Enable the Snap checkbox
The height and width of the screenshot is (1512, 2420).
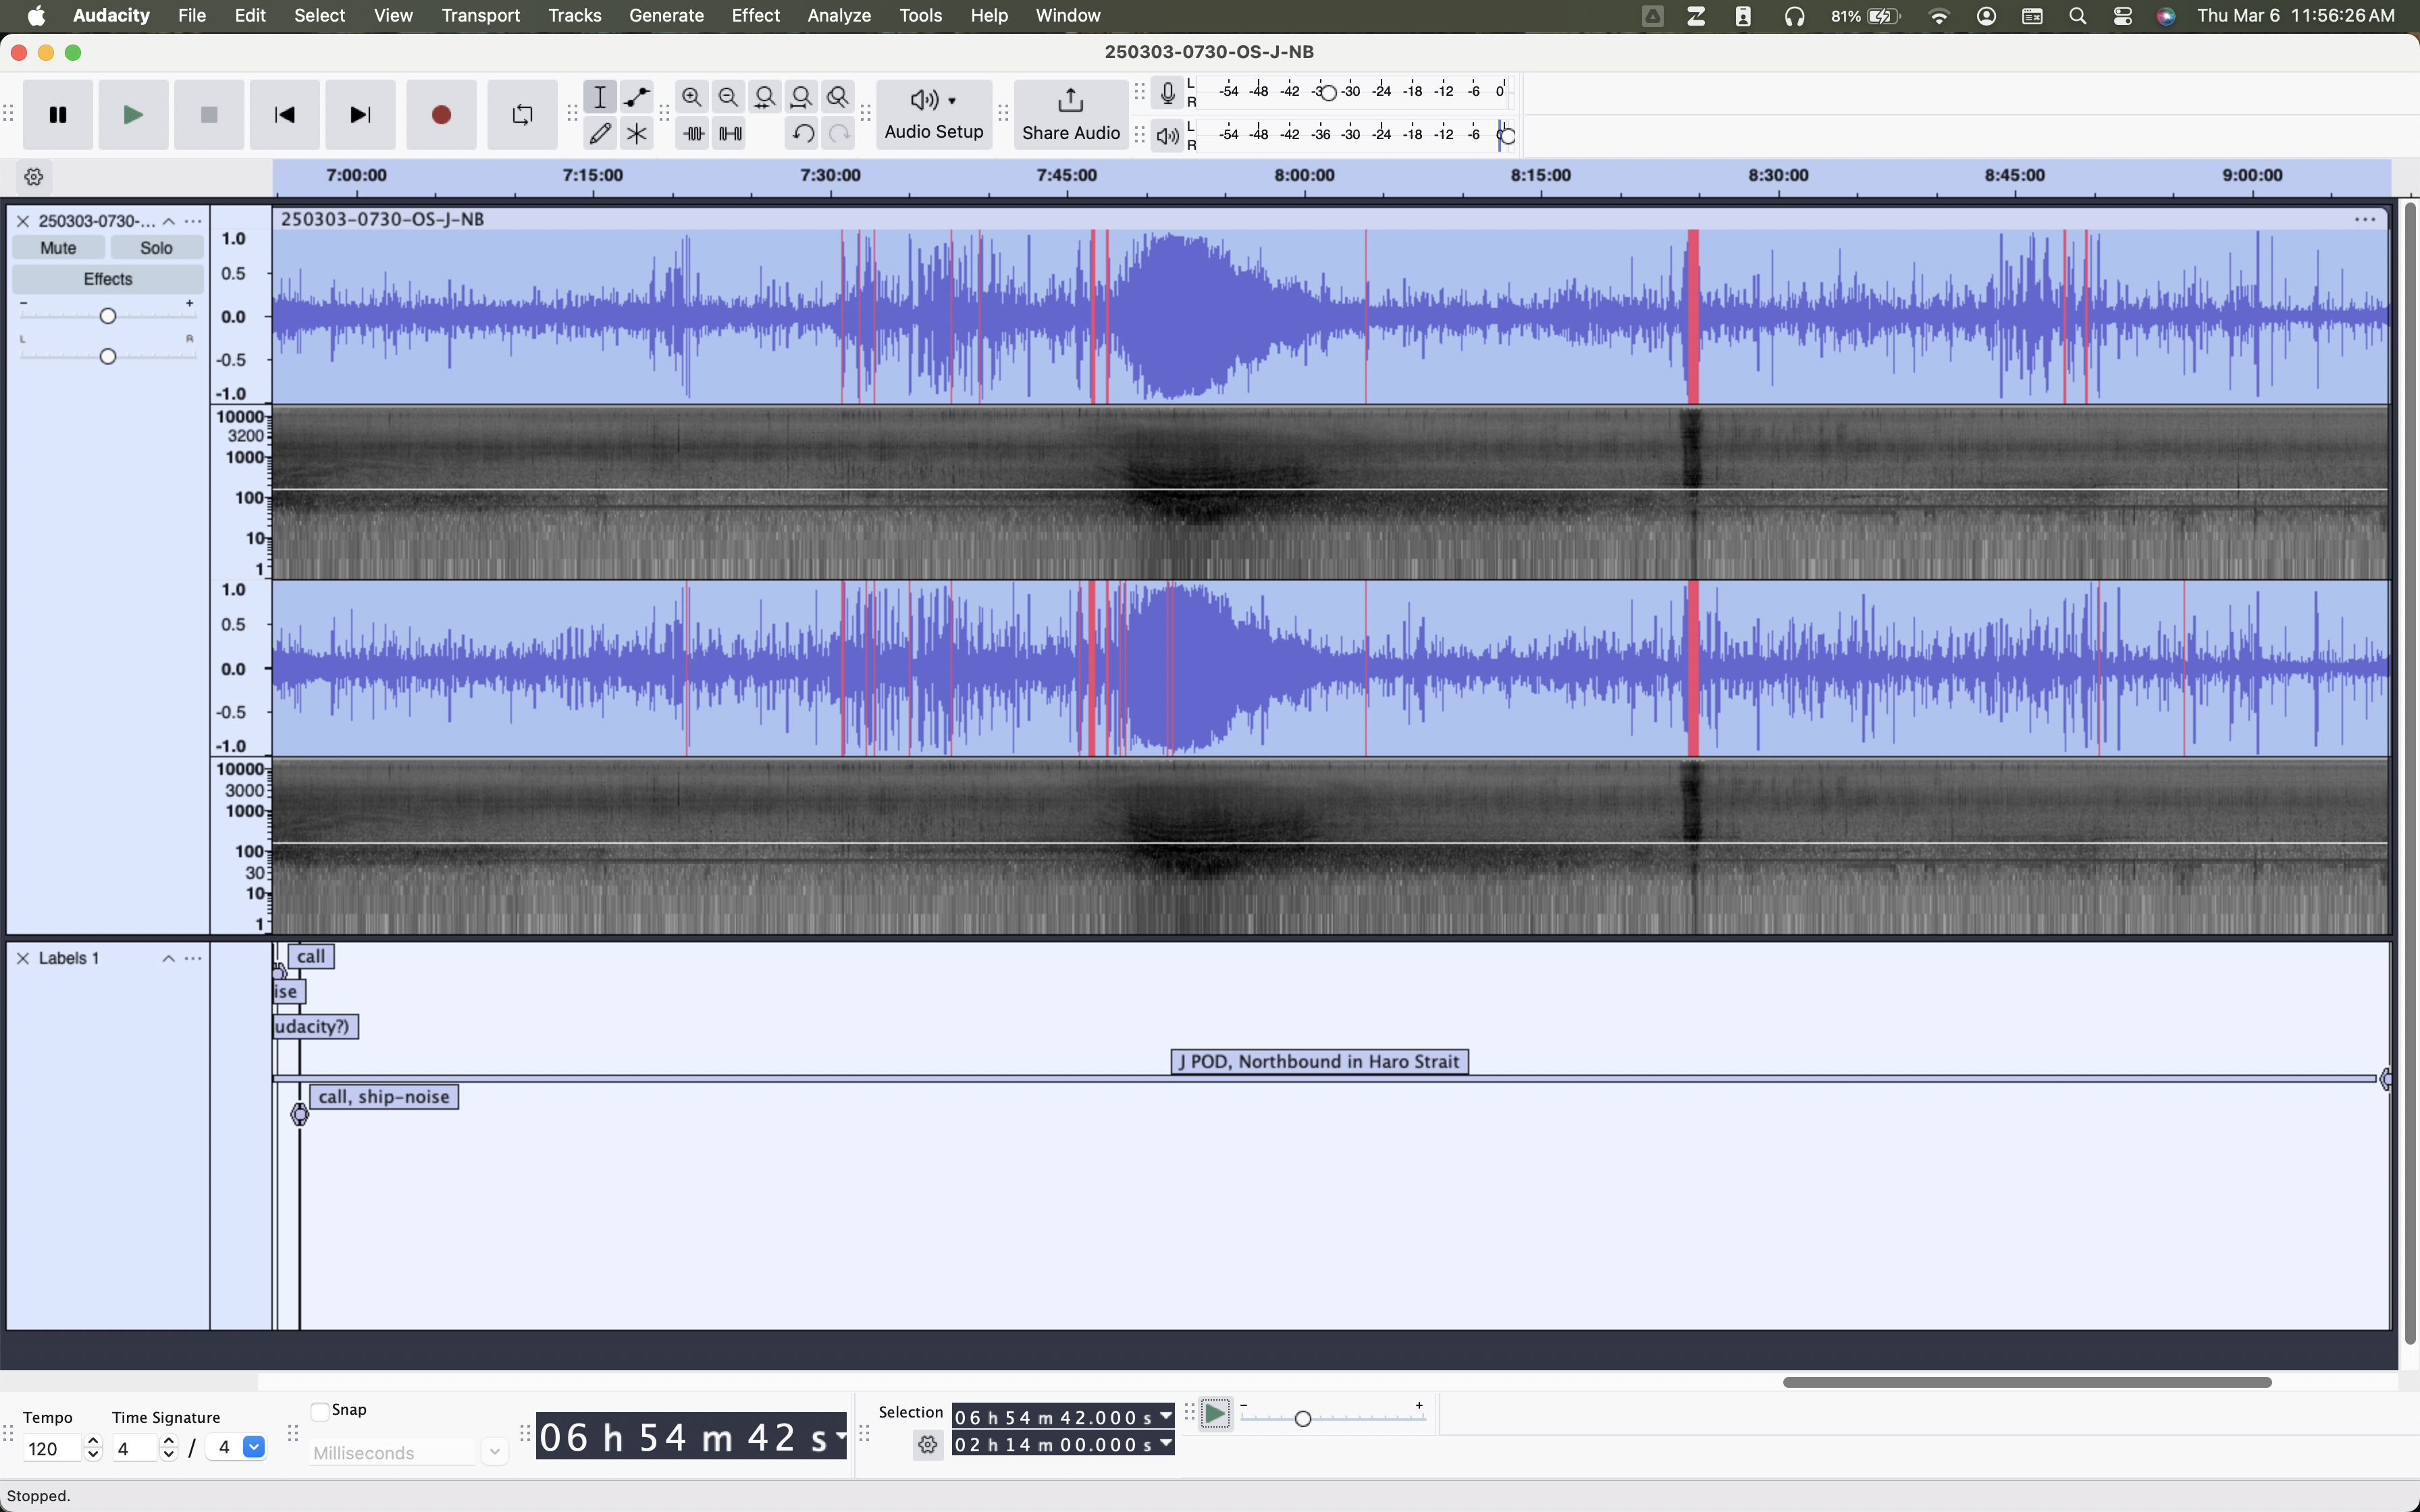click(320, 1411)
